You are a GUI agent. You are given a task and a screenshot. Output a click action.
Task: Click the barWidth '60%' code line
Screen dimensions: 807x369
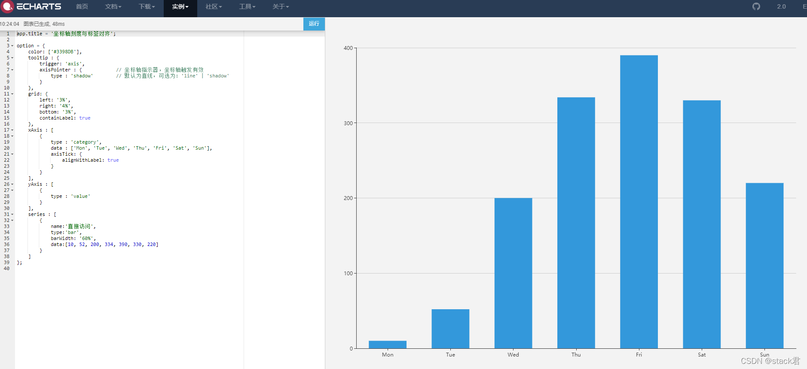73,238
